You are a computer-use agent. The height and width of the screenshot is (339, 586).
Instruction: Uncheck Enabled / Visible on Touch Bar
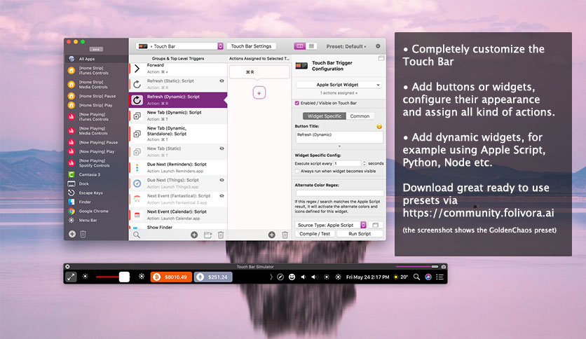pos(297,103)
